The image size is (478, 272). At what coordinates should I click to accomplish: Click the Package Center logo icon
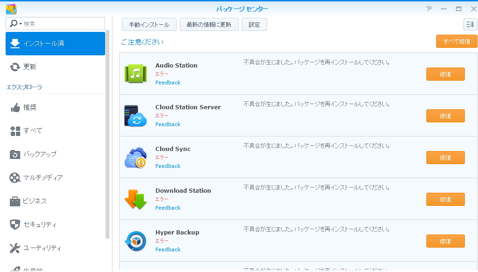(11, 9)
